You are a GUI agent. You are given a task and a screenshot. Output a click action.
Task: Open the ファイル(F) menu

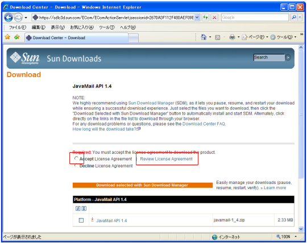pos(18,27)
